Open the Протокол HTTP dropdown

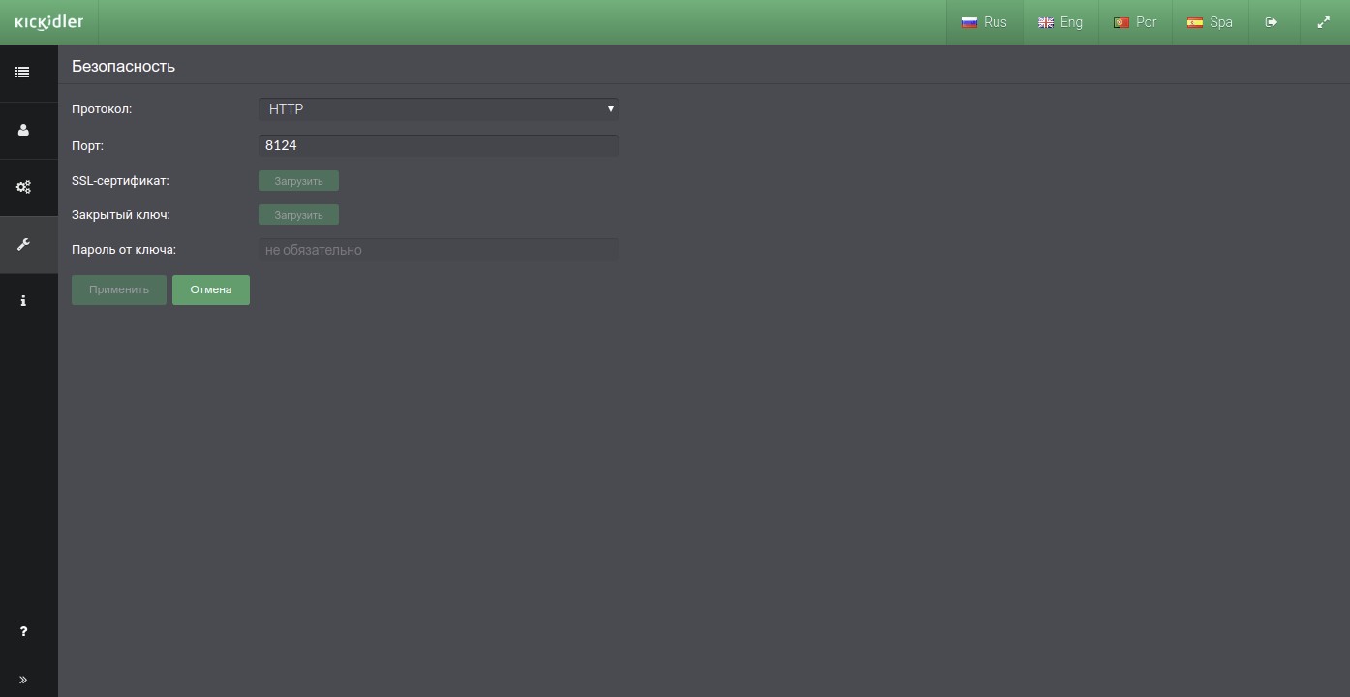[438, 109]
